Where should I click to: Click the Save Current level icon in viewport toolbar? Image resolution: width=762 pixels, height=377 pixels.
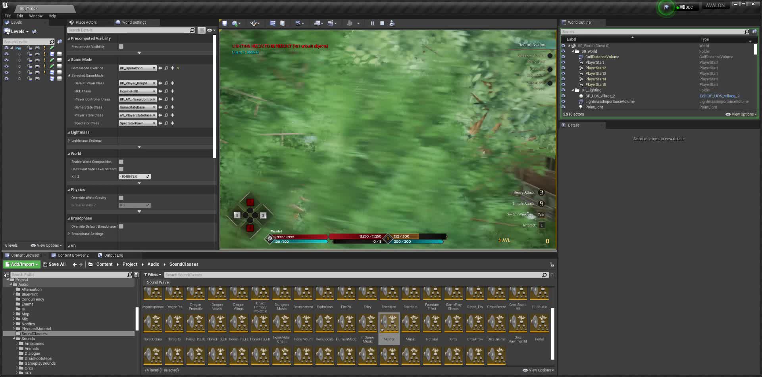point(225,23)
